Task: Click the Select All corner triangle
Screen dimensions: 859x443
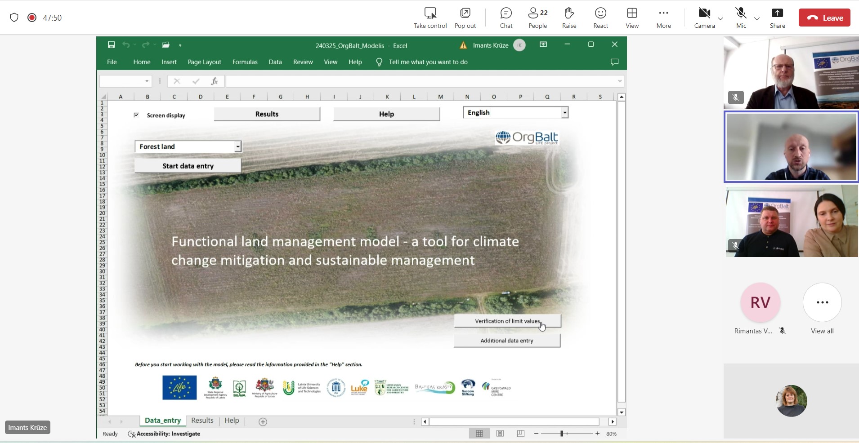Action: click(x=103, y=97)
